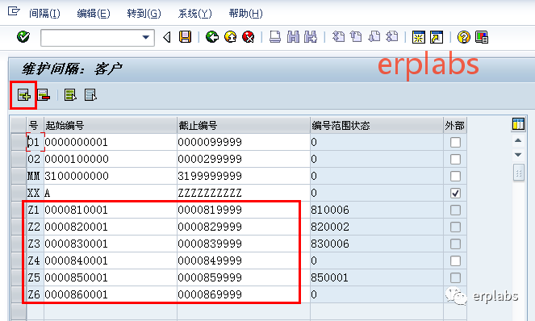The height and width of the screenshot is (321, 535).
Task: Open the command field dropdown arrow
Action: point(146,37)
